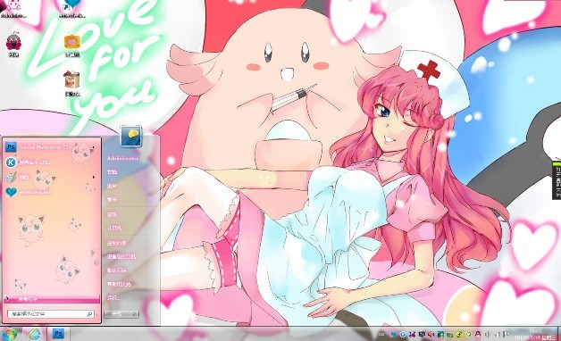The height and width of the screenshot is (341, 561).
Task: Open Control Panel in Start menu
Action: [117, 243]
